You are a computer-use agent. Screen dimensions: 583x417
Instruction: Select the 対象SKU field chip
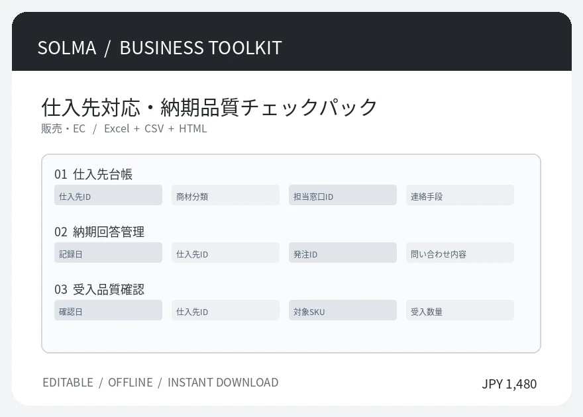point(343,310)
